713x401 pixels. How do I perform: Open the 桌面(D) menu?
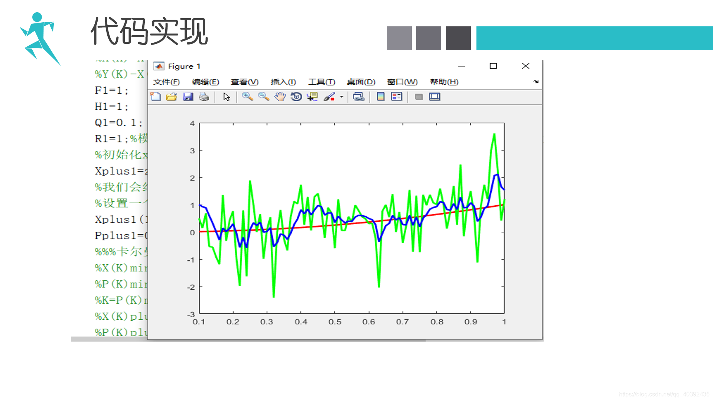click(361, 82)
